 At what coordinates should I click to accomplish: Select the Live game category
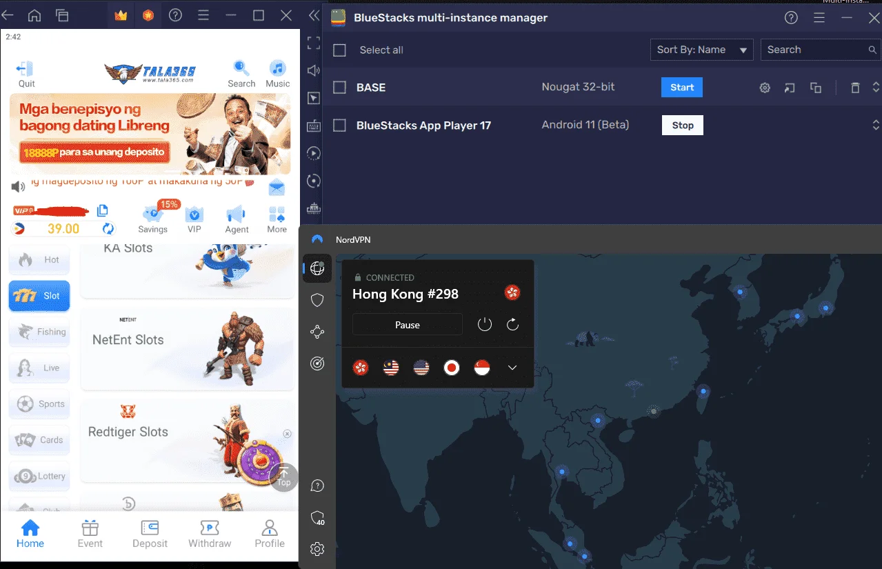(x=39, y=368)
